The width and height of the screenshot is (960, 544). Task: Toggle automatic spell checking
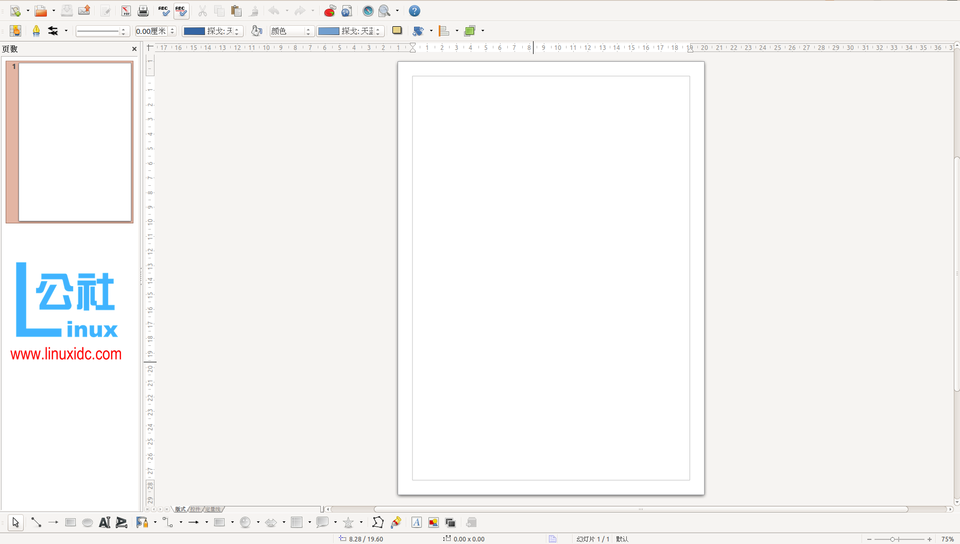181,11
